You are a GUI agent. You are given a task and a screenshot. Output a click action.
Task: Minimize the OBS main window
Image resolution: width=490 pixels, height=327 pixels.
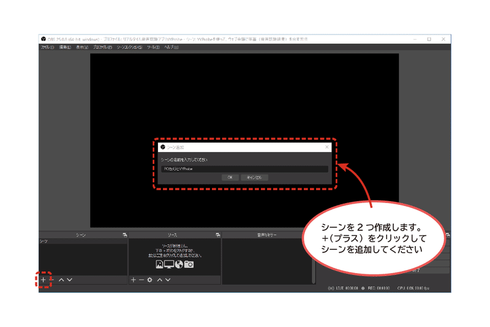415,39
